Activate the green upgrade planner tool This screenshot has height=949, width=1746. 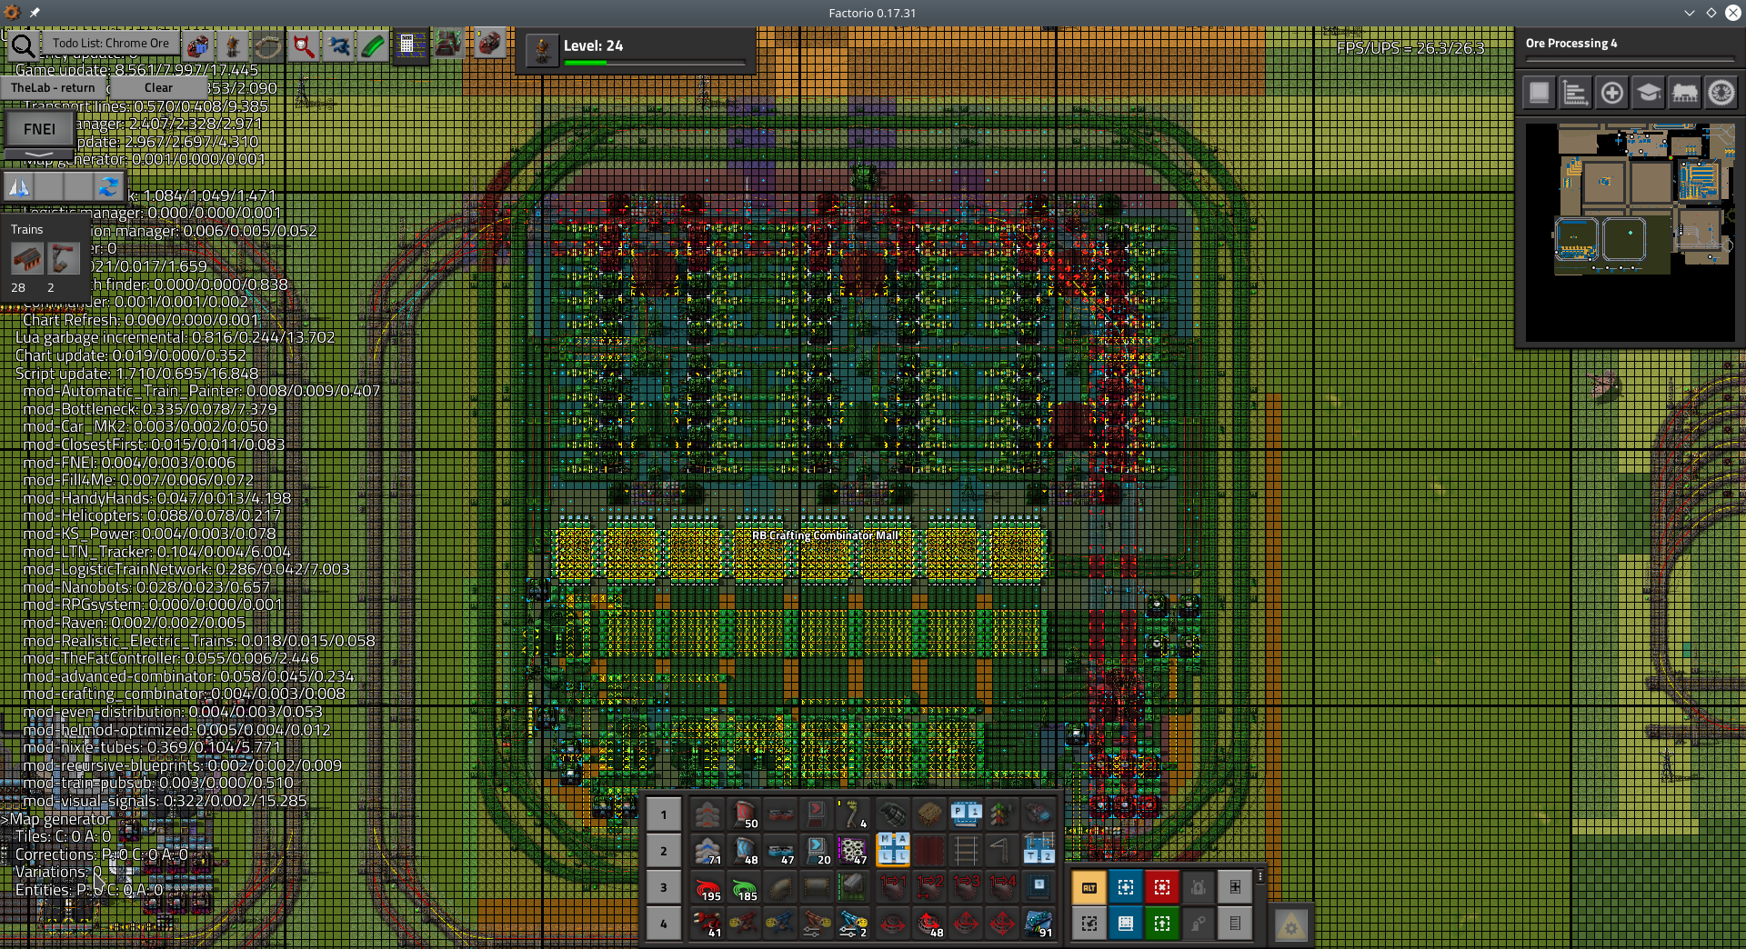click(x=1162, y=924)
